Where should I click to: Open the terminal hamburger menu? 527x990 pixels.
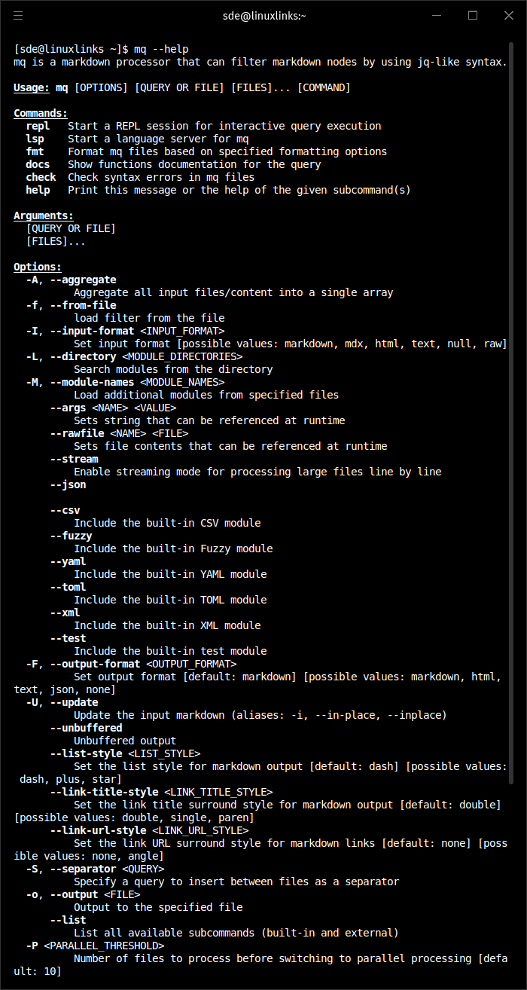click(x=18, y=15)
